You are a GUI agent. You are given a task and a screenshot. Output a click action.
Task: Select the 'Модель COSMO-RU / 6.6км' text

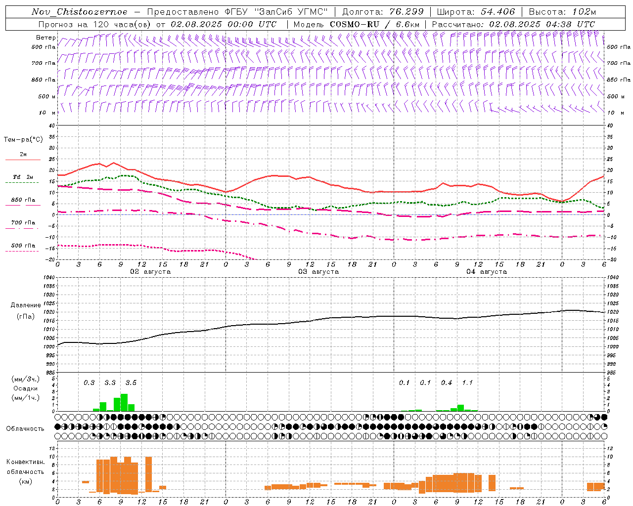coord(357,24)
